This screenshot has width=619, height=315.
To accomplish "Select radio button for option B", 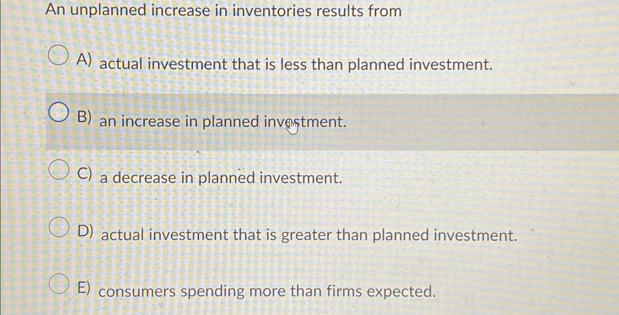I will tap(59, 113).
